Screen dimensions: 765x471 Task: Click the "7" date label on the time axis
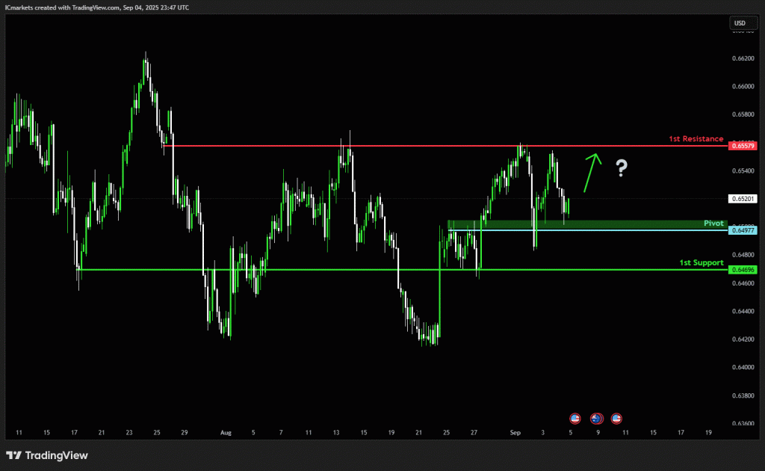point(281,432)
